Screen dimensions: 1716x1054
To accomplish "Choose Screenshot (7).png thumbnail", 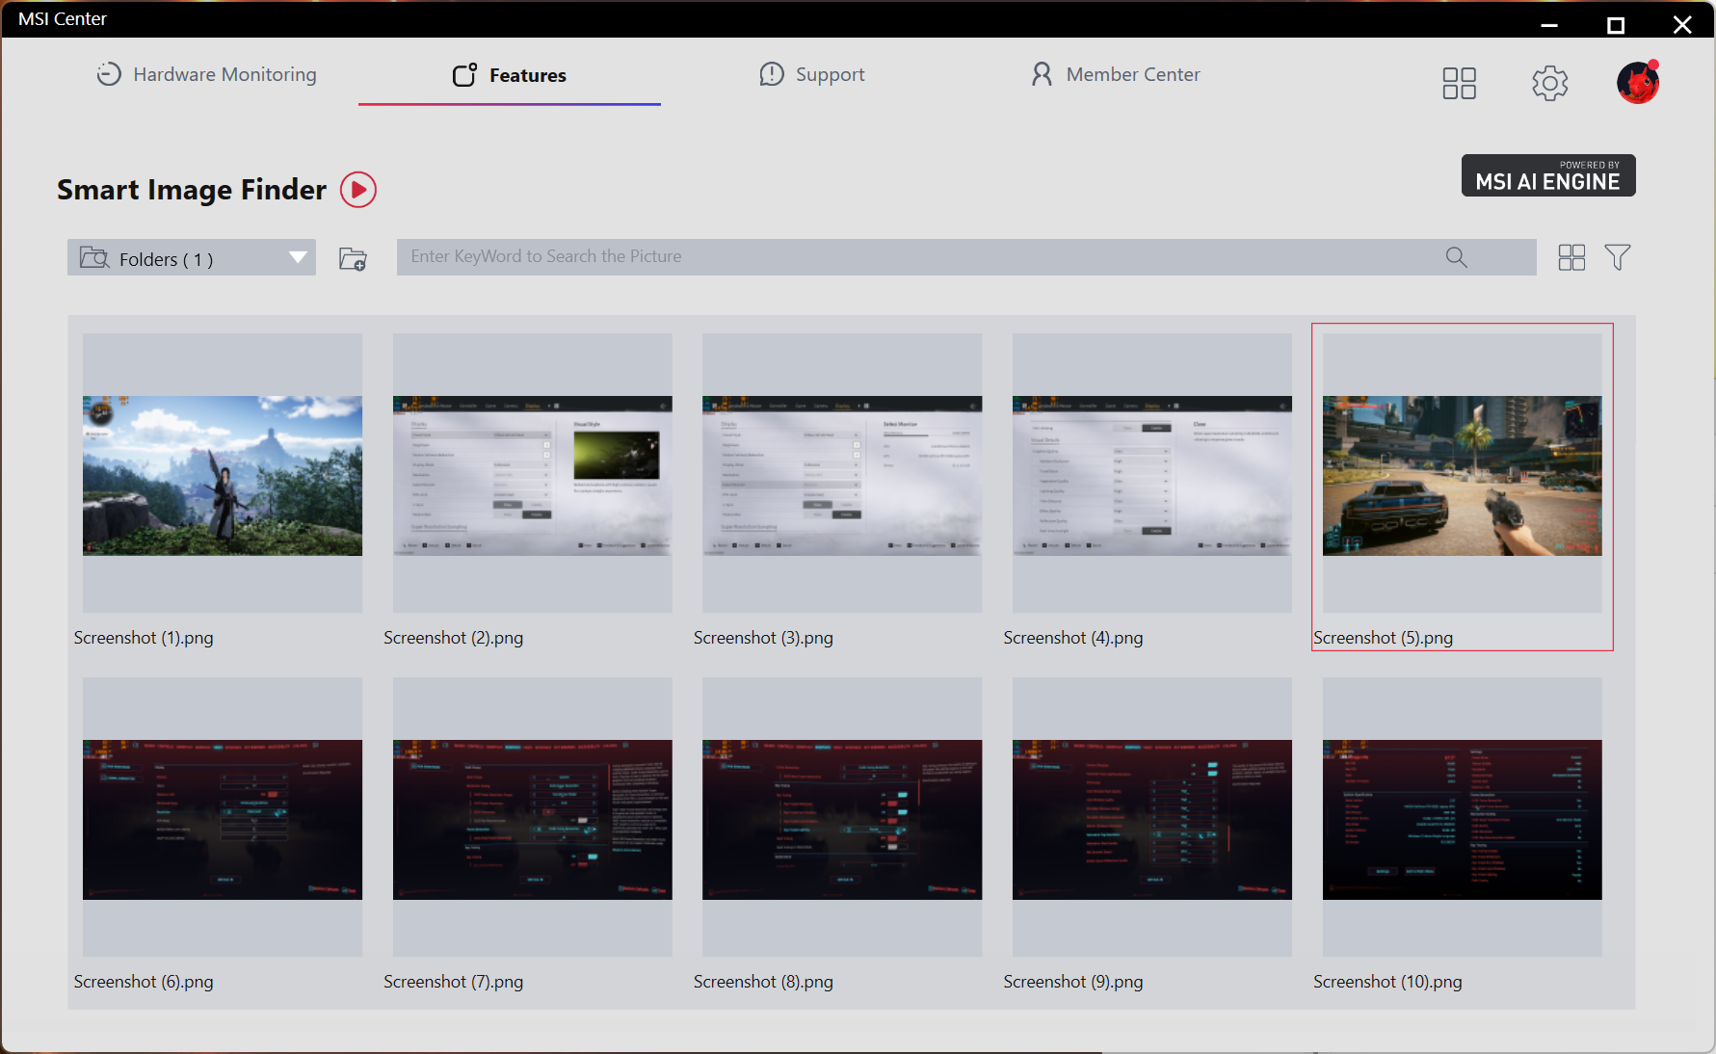I will 532,819.
